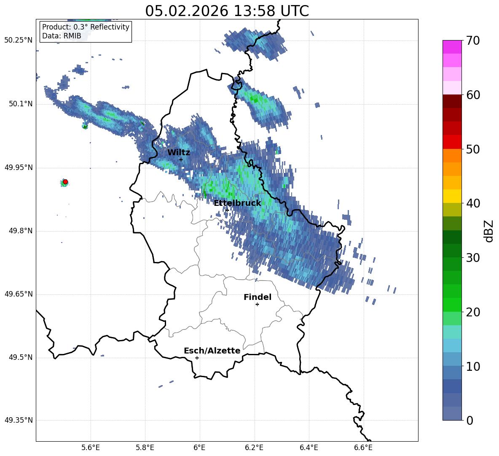The image size is (499, 456).
Task: Click the 50.1°N latitude label
Action: point(21,104)
